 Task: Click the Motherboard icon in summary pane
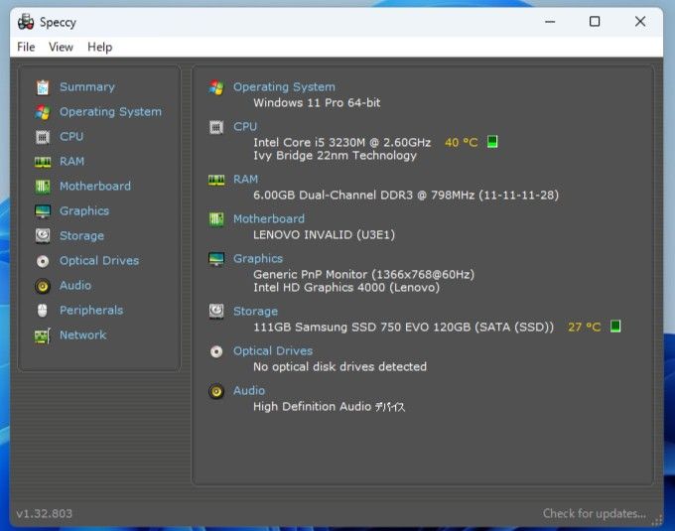[216, 219]
